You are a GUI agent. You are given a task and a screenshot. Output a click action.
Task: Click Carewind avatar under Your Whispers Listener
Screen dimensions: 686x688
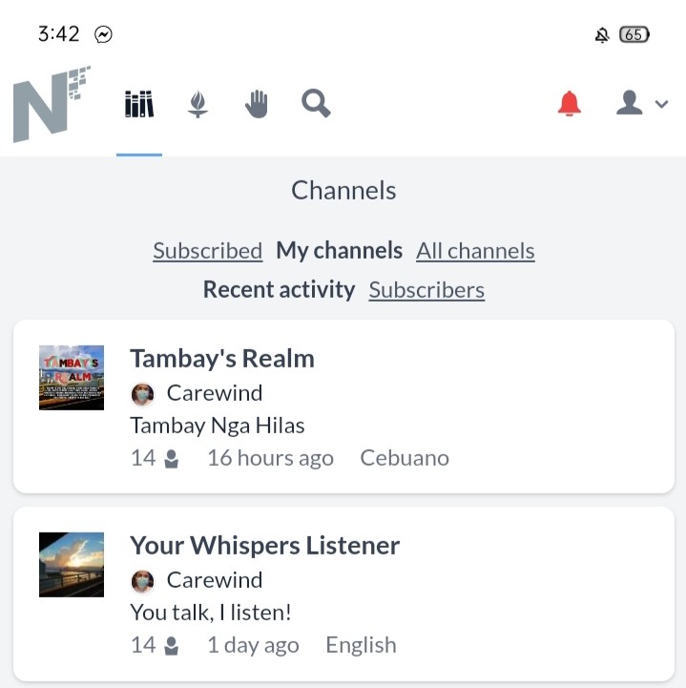142,581
